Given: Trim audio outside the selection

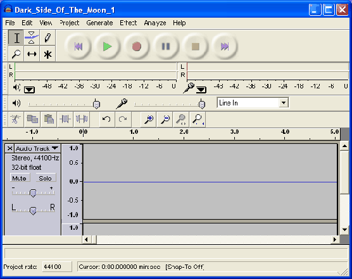Looking at the screenshot, I should click(65, 119).
